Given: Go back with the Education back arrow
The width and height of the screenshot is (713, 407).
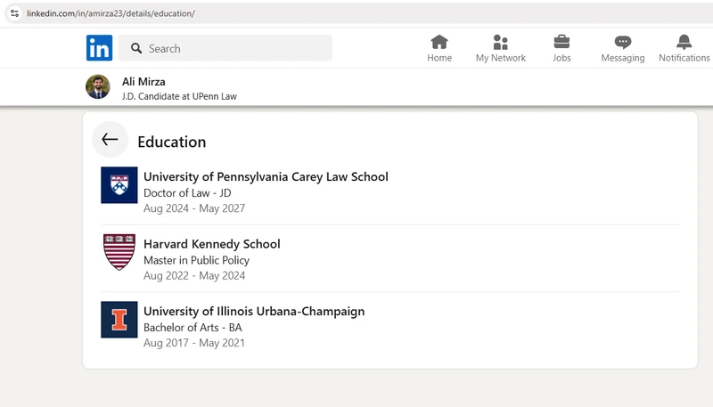Looking at the screenshot, I should (x=110, y=140).
